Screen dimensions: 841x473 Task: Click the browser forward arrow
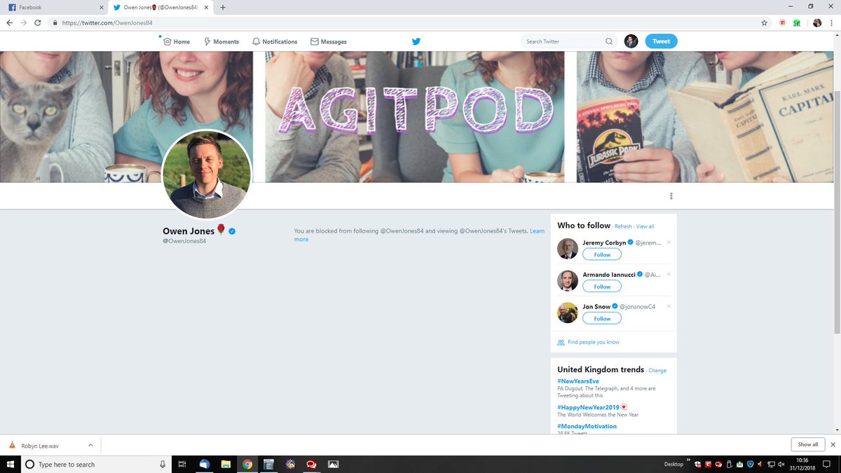(x=25, y=22)
